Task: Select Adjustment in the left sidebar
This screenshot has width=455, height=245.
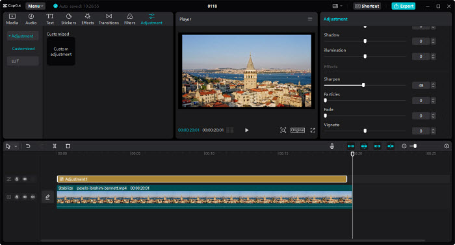Action: [22, 36]
